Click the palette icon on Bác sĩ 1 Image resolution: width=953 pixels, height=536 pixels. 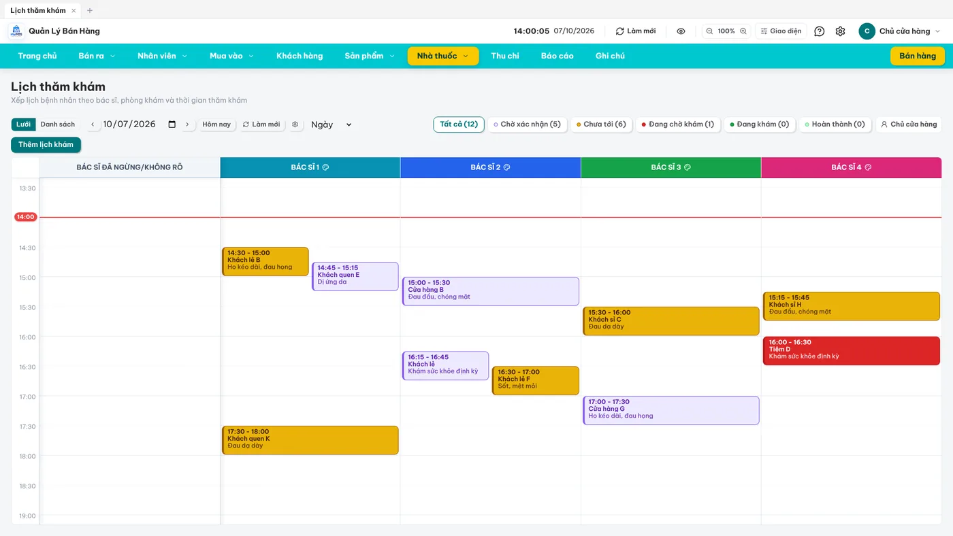click(x=325, y=167)
